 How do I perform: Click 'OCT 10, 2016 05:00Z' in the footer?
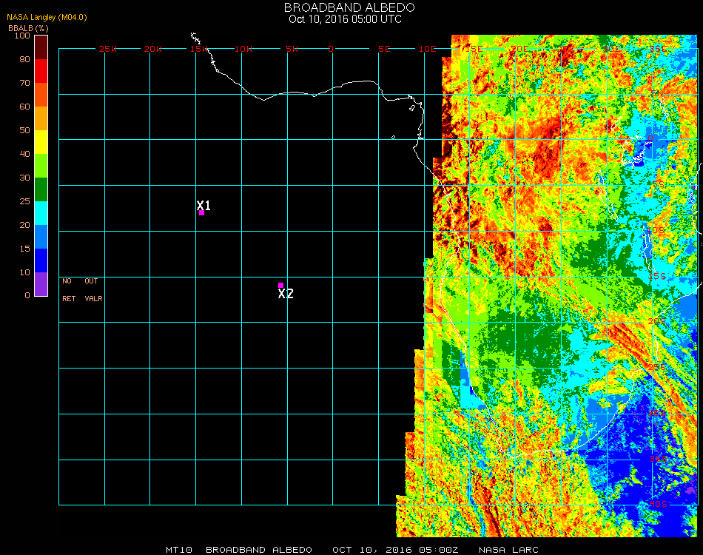pyautogui.click(x=395, y=550)
